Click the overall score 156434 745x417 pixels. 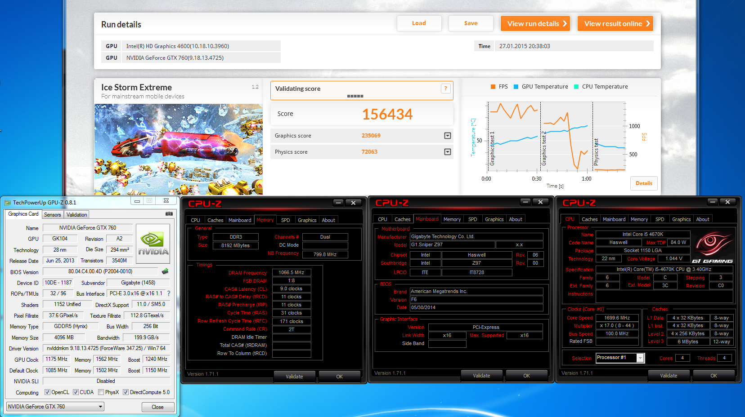(x=387, y=115)
